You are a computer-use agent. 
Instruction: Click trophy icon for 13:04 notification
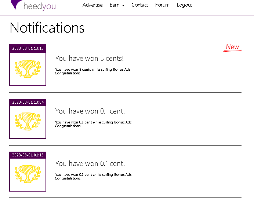click(x=28, y=122)
